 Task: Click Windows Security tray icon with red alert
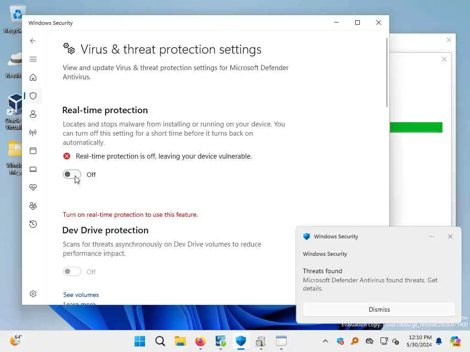pyautogui.click(x=340, y=341)
